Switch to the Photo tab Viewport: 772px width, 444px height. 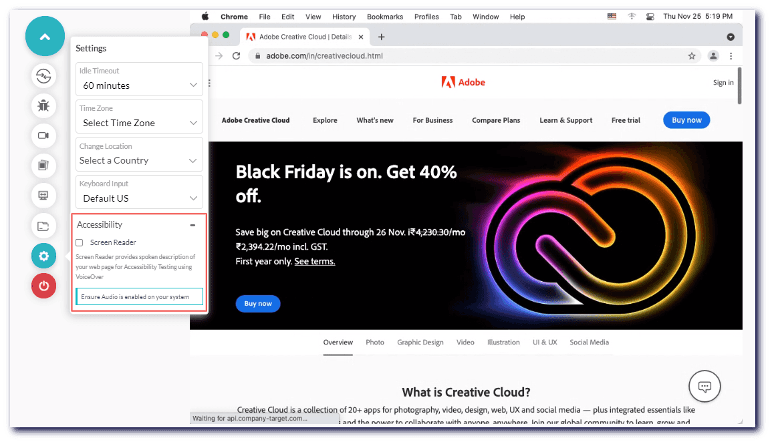coord(375,343)
